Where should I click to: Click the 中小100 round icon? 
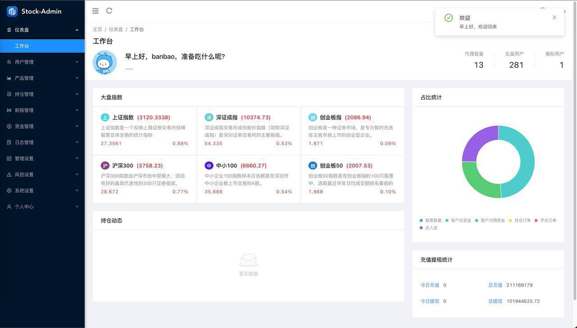pyautogui.click(x=209, y=166)
